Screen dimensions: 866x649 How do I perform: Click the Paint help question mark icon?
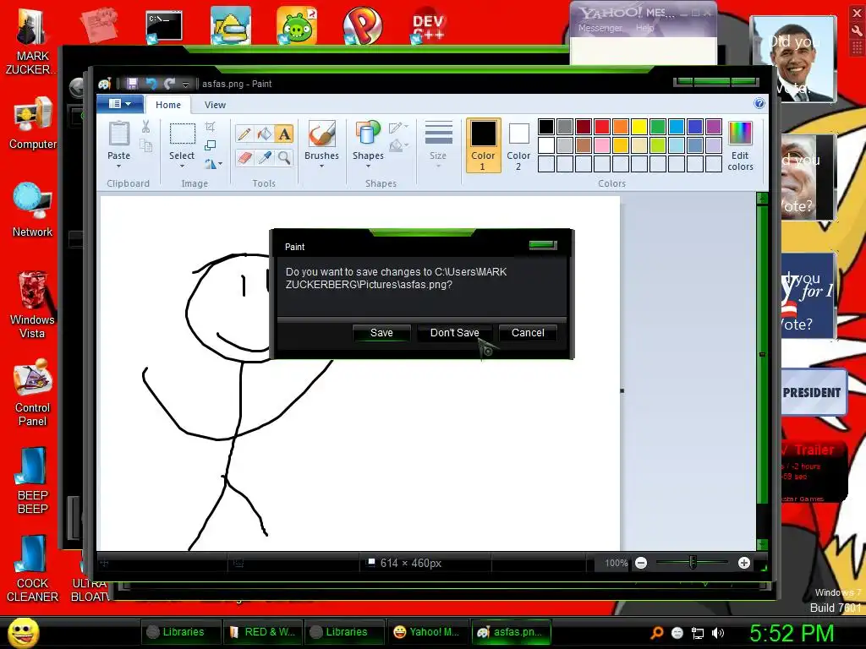coord(759,103)
